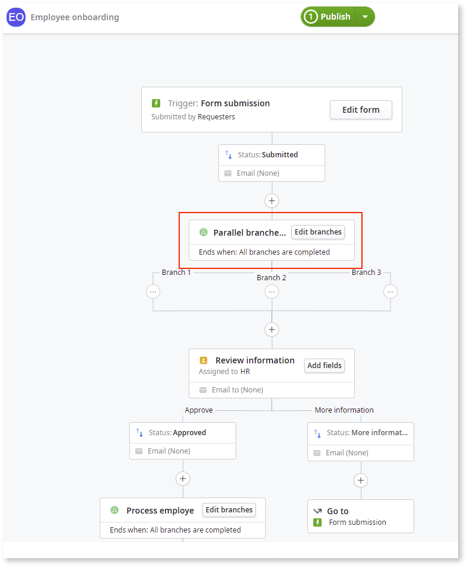Screen dimensions: 467x567
Task: Click the plus button above Review information
Action: 272,330
